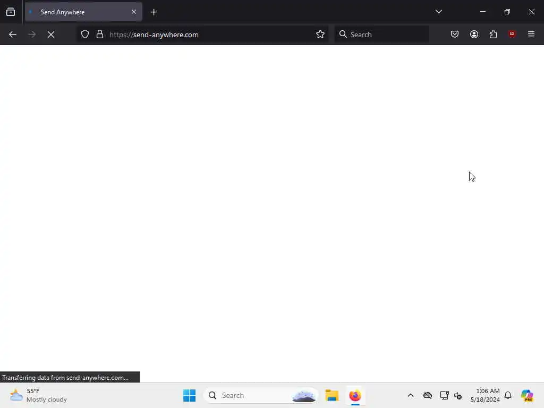Screen dimensions: 544x408
Task: Open the notifications bell
Action: 508,395
